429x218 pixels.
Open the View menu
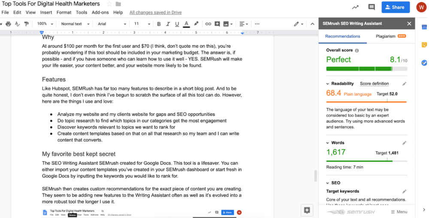30,12
